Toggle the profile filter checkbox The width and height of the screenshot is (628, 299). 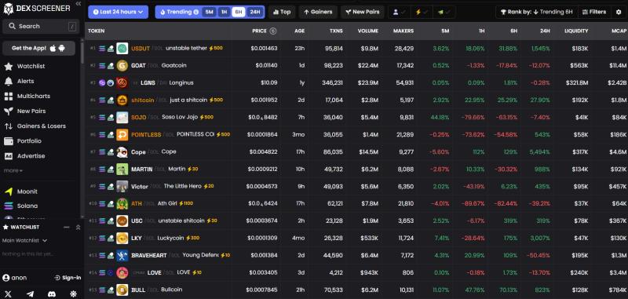click(x=400, y=12)
